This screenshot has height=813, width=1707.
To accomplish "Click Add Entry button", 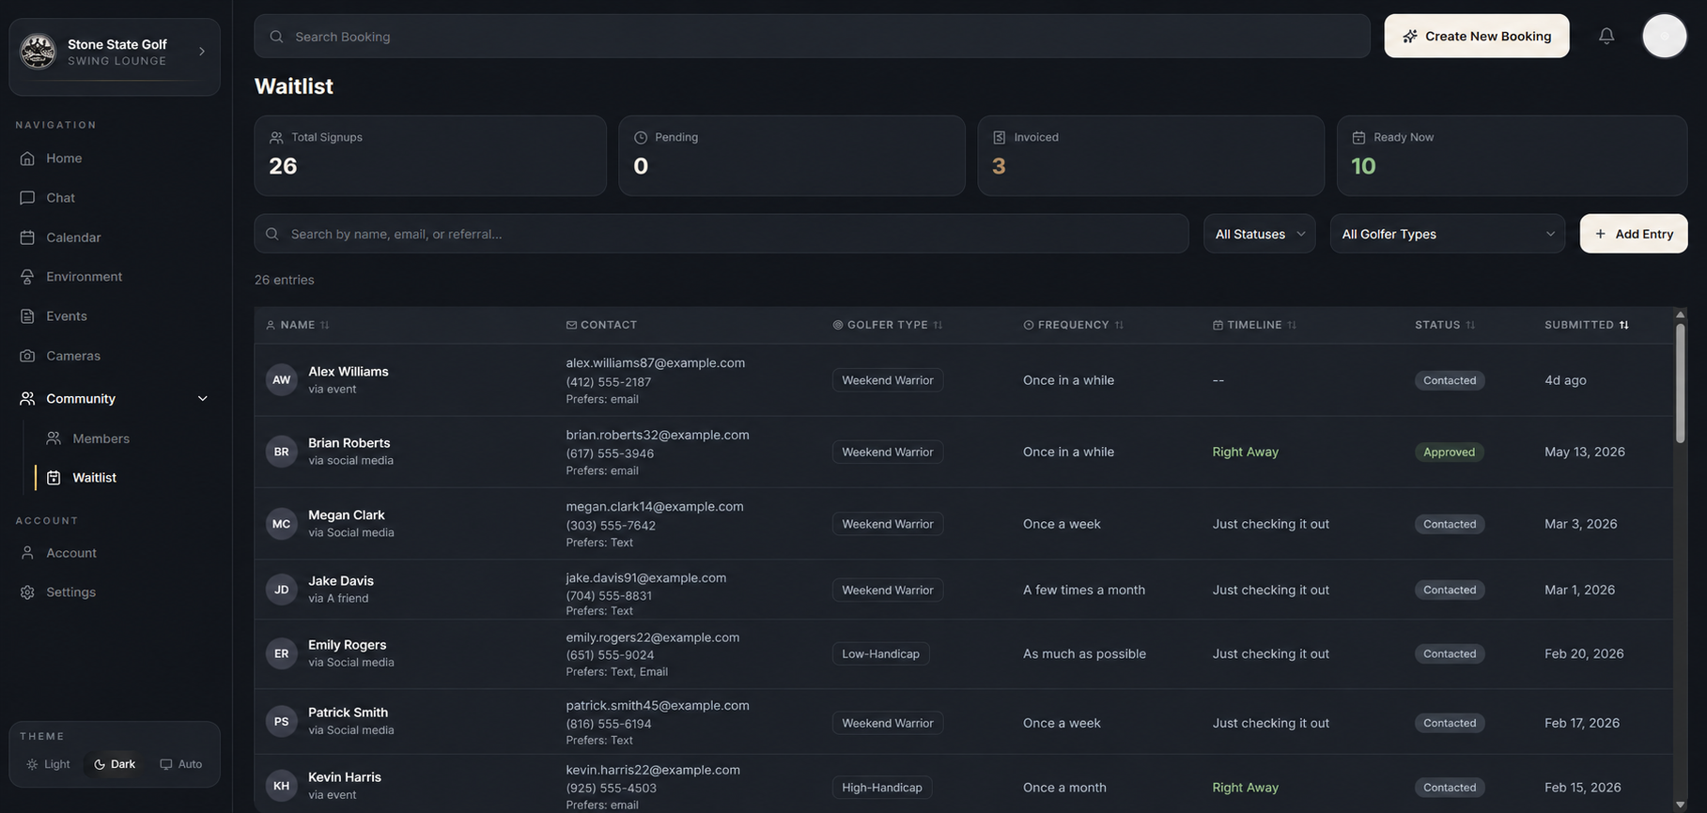I will pyautogui.click(x=1634, y=234).
